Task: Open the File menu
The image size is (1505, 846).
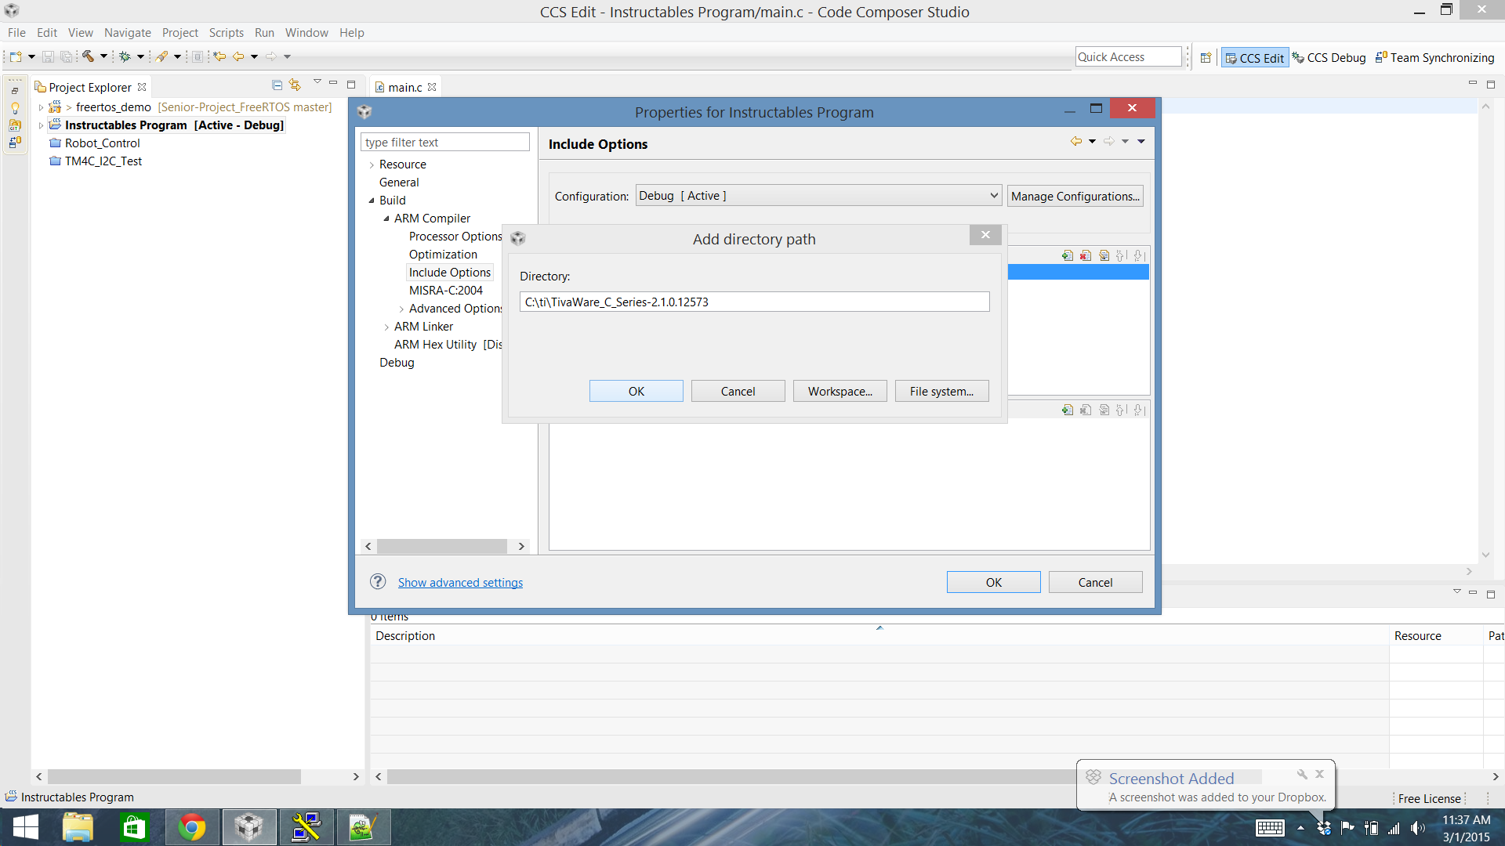Action: point(16,33)
